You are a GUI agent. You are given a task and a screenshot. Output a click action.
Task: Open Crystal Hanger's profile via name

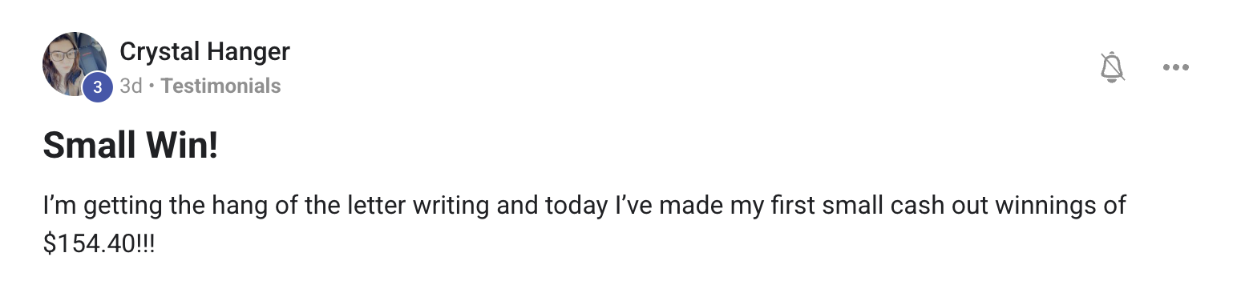point(204,52)
